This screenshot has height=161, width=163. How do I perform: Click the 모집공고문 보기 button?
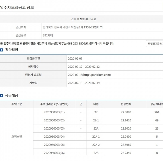click(x=155, y=44)
